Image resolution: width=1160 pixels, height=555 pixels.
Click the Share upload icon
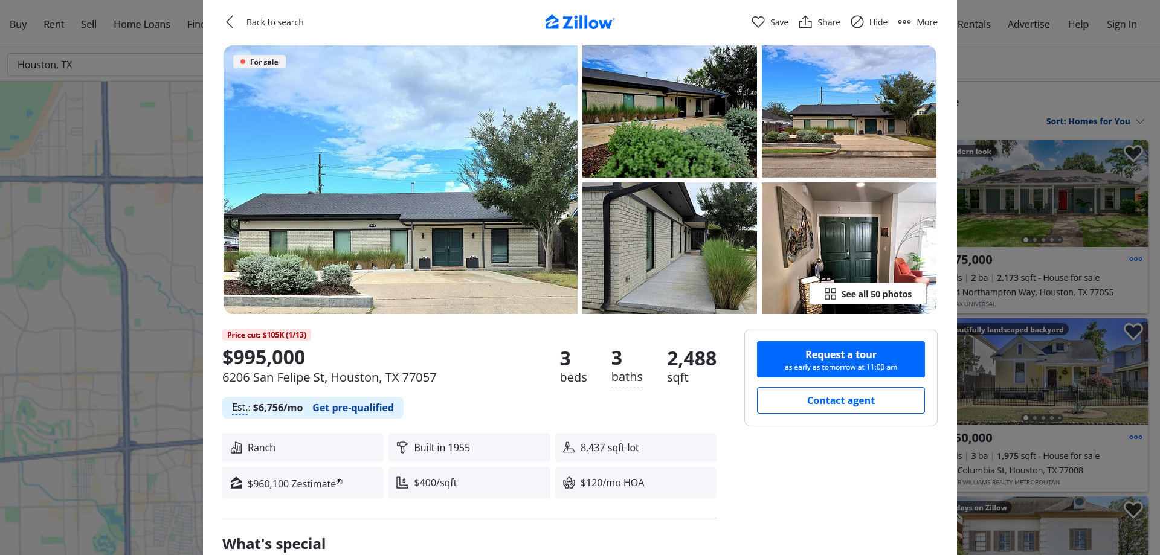[x=805, y=22]
